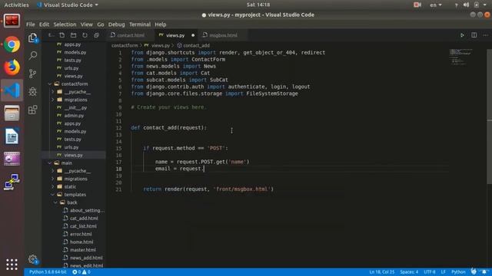Viewport: 492px width, 276px height.
Task: Launch Google Chrome from the dock
Action: point(12,44)
